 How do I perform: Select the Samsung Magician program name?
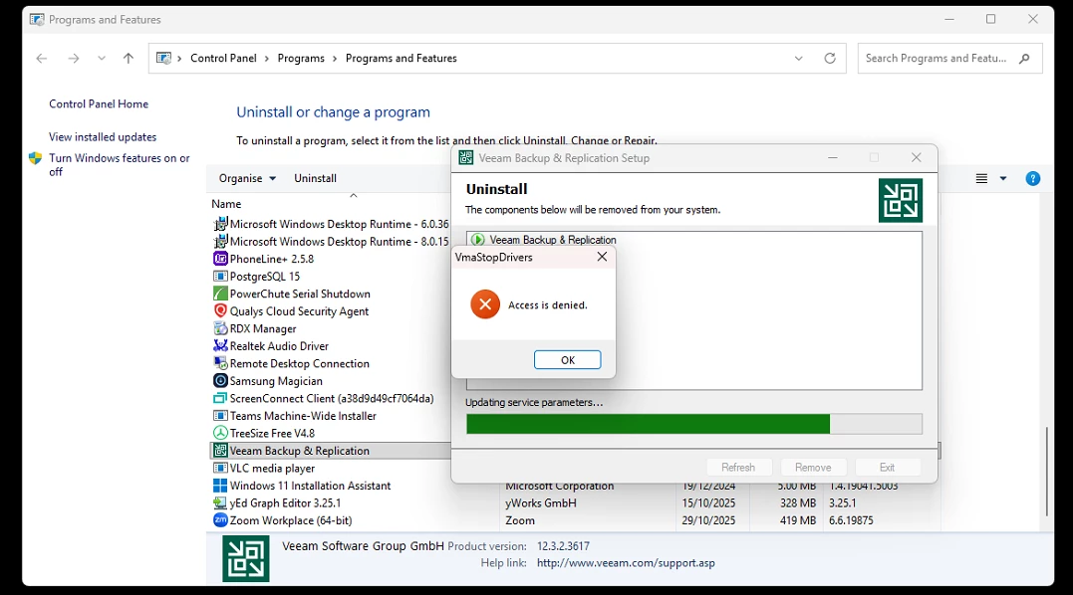point(276,381)
